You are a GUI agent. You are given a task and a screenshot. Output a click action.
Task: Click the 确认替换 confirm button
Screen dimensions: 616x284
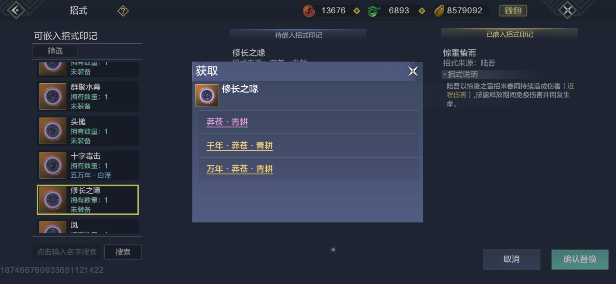pos(580,259)
